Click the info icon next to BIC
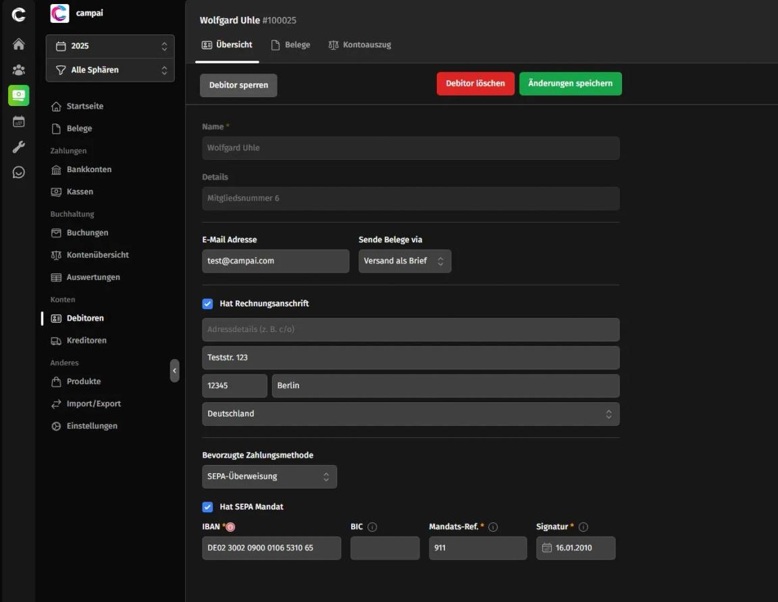 (x=372, y=527)
